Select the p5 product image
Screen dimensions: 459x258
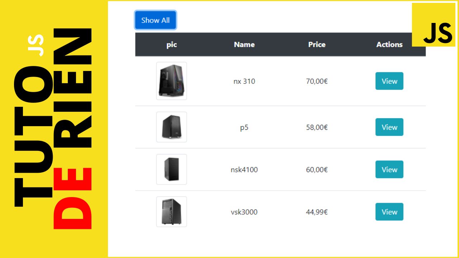pyautogui.click(x=171, y=127)
